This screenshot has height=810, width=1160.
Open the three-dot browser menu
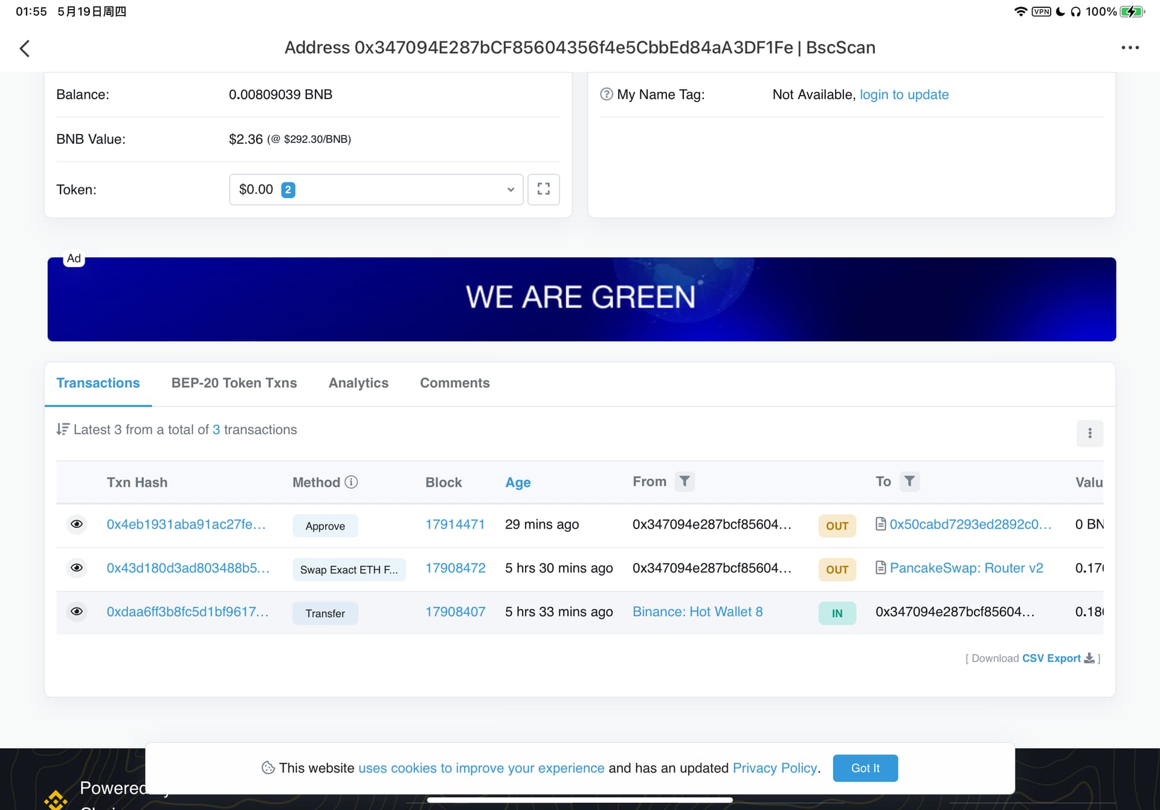coord(1130,48)
